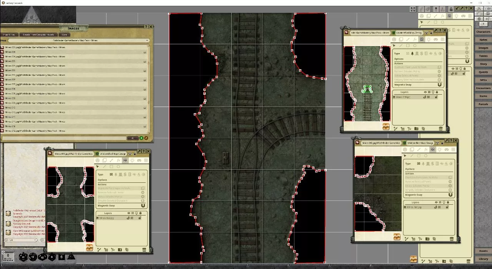Click All filter button in Images window
The image size is (492, 269).
tap(133, 138)
